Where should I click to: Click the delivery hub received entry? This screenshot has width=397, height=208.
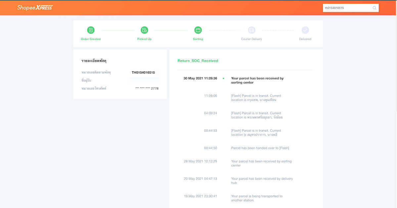[262, 181]
